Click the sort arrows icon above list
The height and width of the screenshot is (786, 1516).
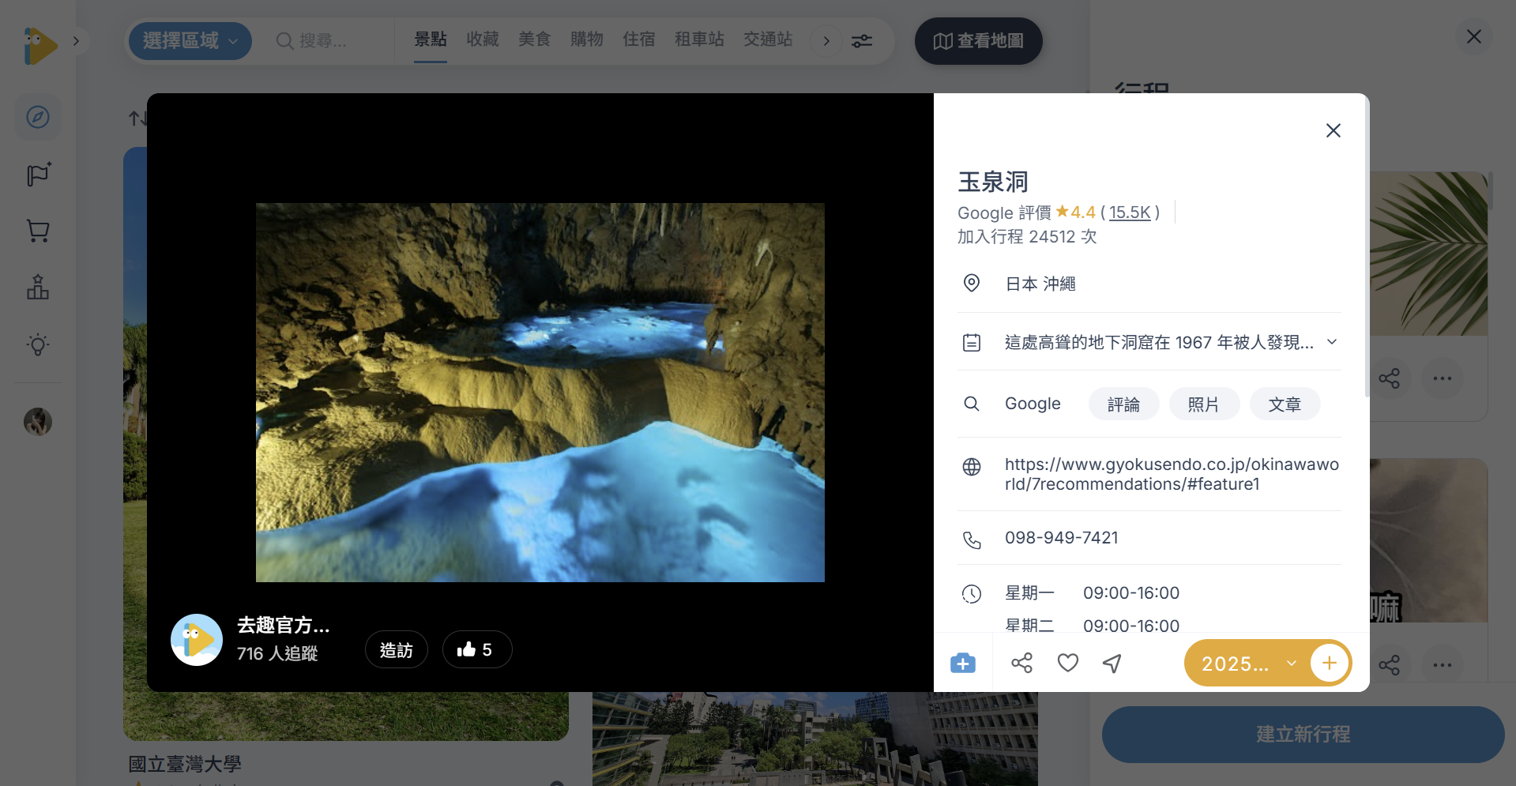click(x=137, y=118)
